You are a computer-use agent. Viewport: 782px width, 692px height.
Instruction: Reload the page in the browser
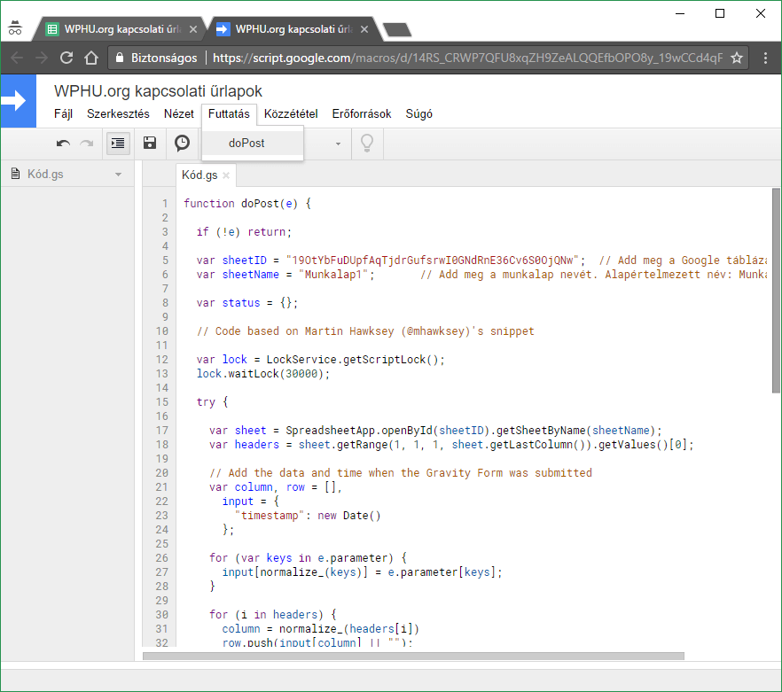pyautogui.click(x=66, y=58)
